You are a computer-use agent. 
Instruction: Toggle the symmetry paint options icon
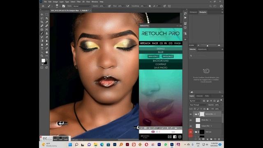point(169,6)
